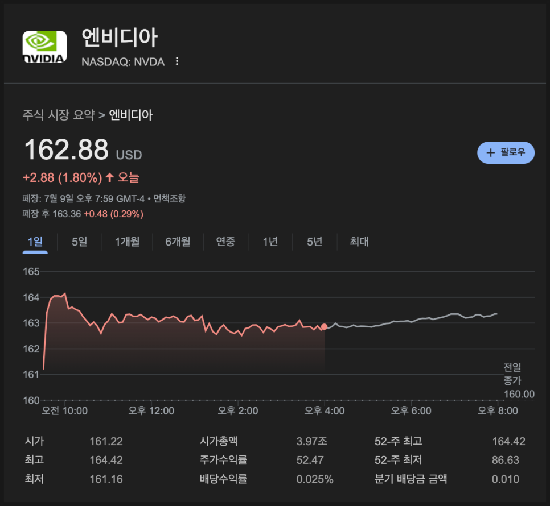Switch to the 6개월 chart tab
This screenshot has width=550, height=506.
pyautogui.click(x=178, y=242)
